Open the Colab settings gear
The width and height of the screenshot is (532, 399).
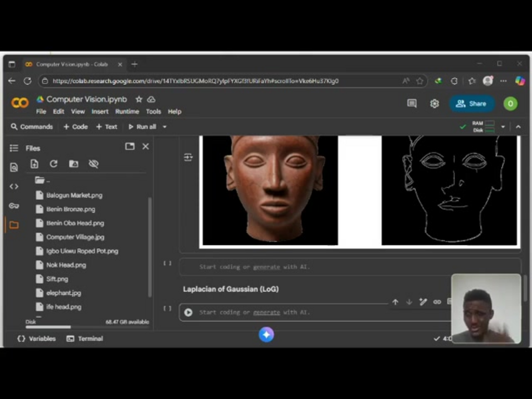tap(434, 104)
